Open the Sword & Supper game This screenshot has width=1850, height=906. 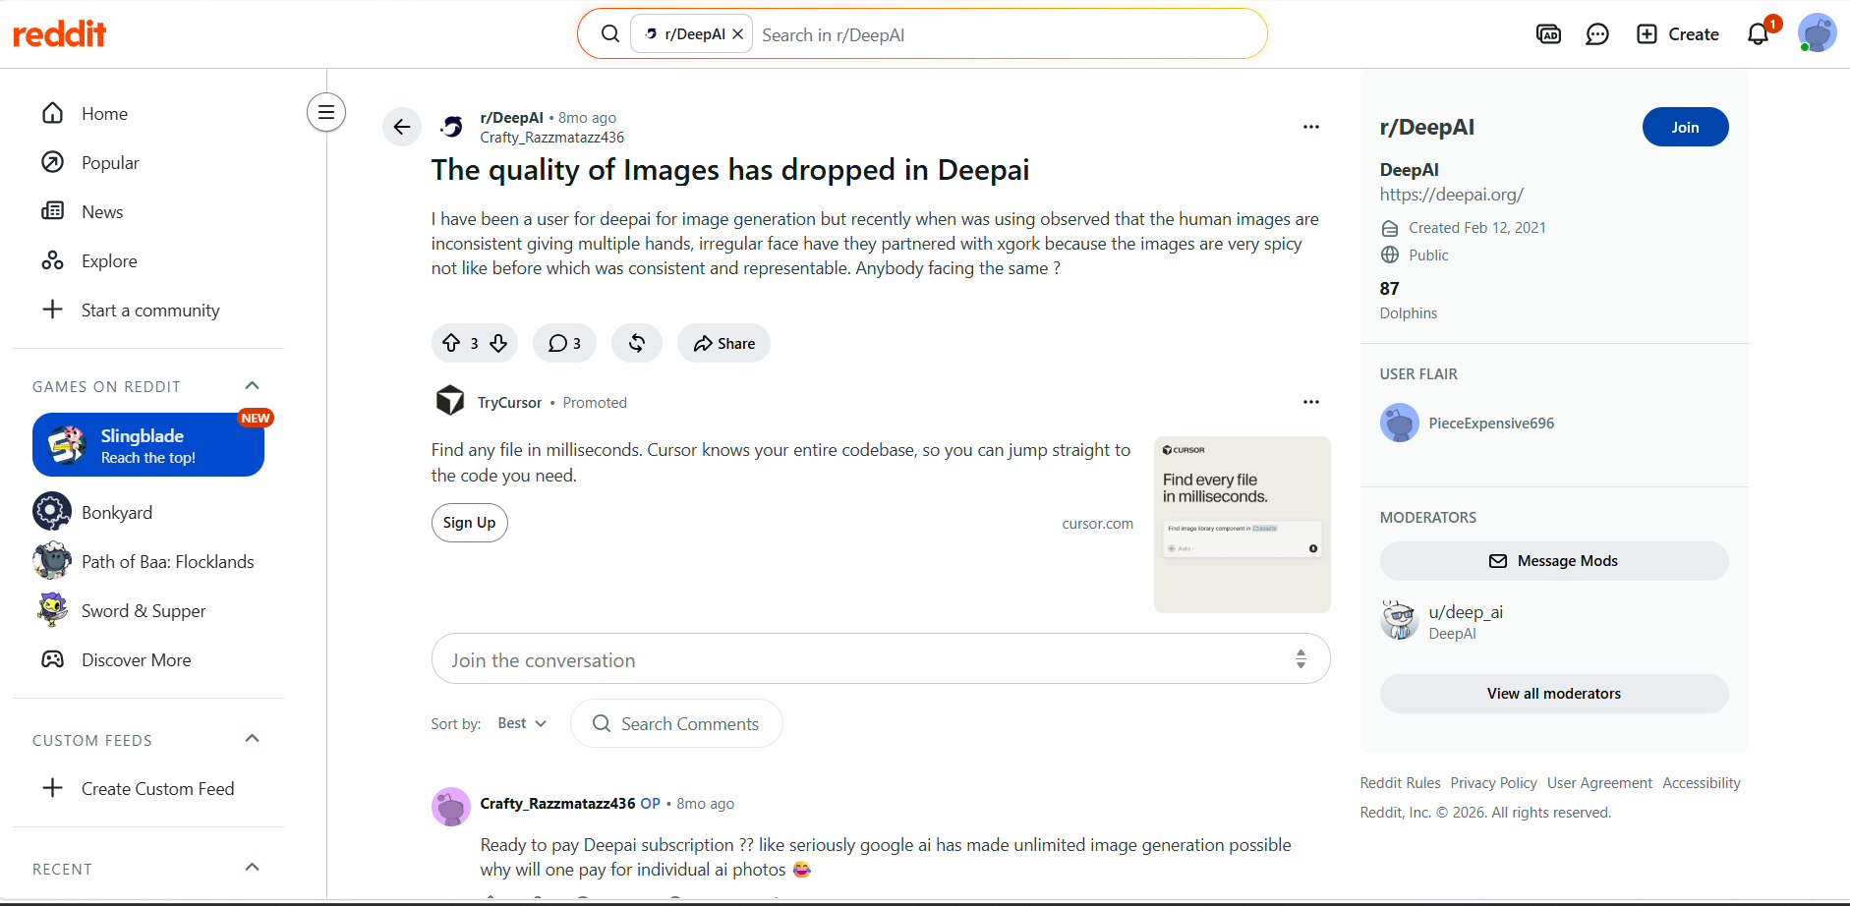(148, 610)
